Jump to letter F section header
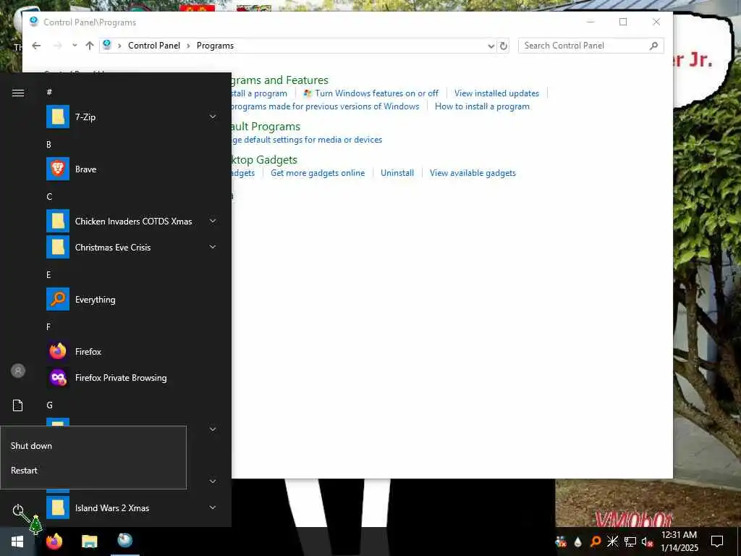 (48, 327)
